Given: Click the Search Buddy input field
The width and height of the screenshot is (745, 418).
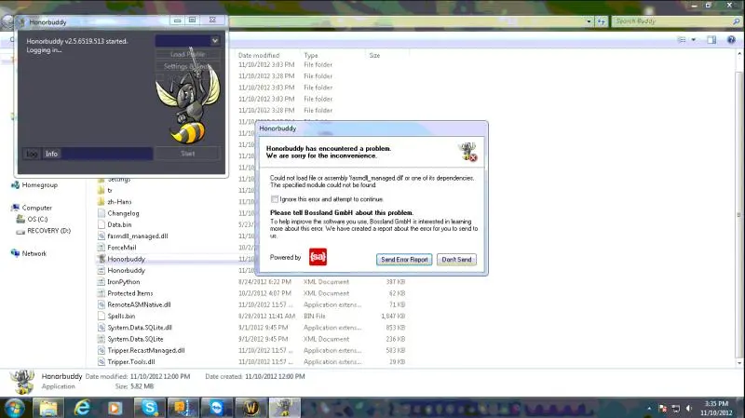Looking at the screenshot, I should (x=671, y=21).
